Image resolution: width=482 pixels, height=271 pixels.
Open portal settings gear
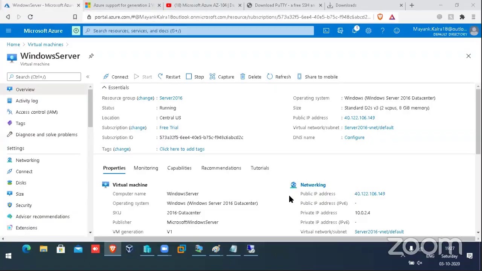368,30
